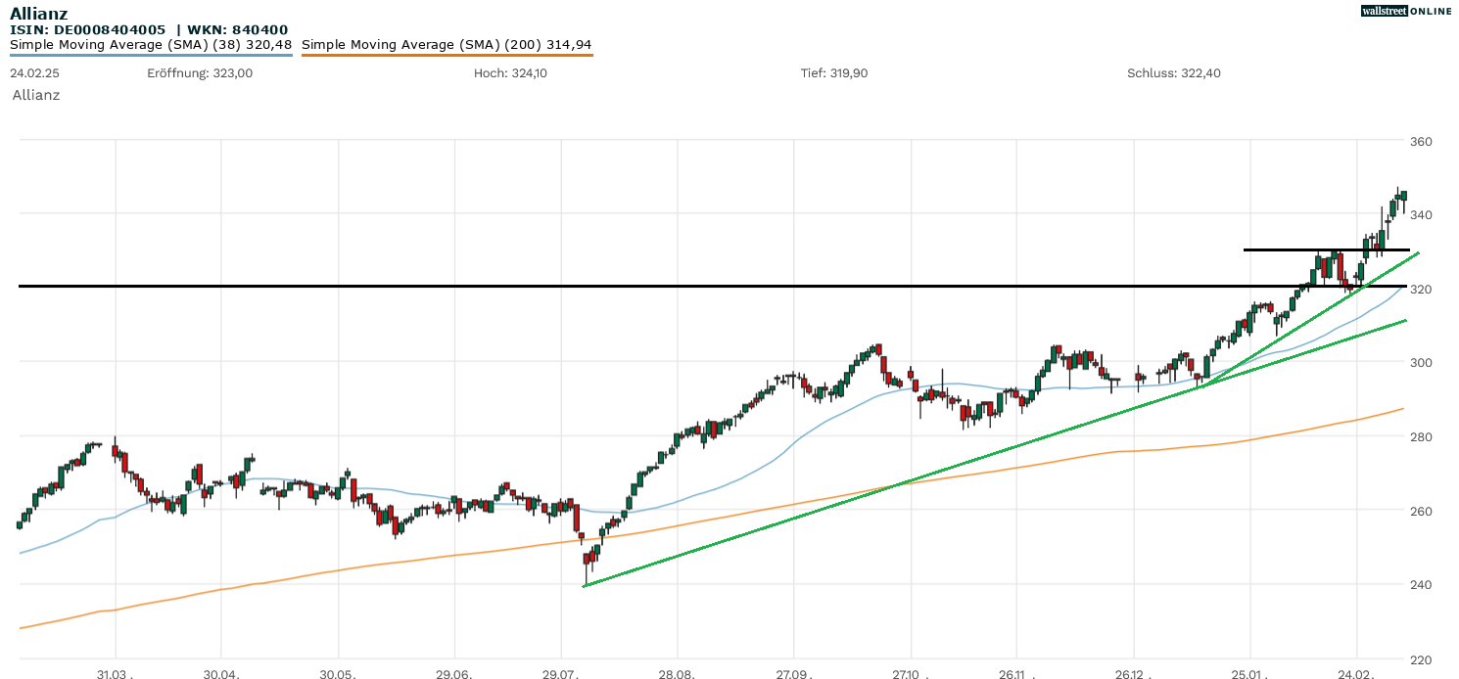Screen dimensions: 1459x679
Task: Select the 29.07. date on the x-axis
Action: click(561, 674)
